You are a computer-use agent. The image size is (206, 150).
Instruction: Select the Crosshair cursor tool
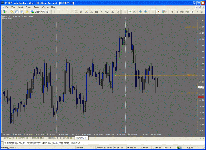coord(55,12)
